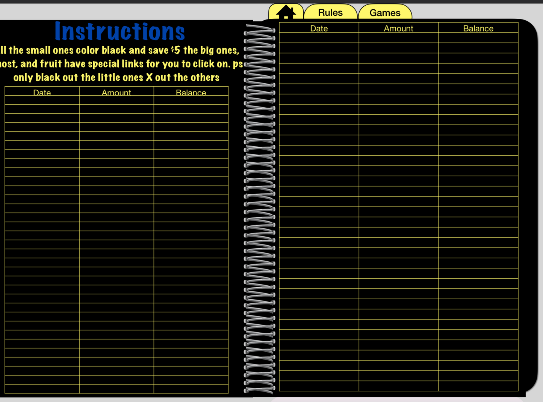Select the Balance header in right table

[x=478, y=28]
